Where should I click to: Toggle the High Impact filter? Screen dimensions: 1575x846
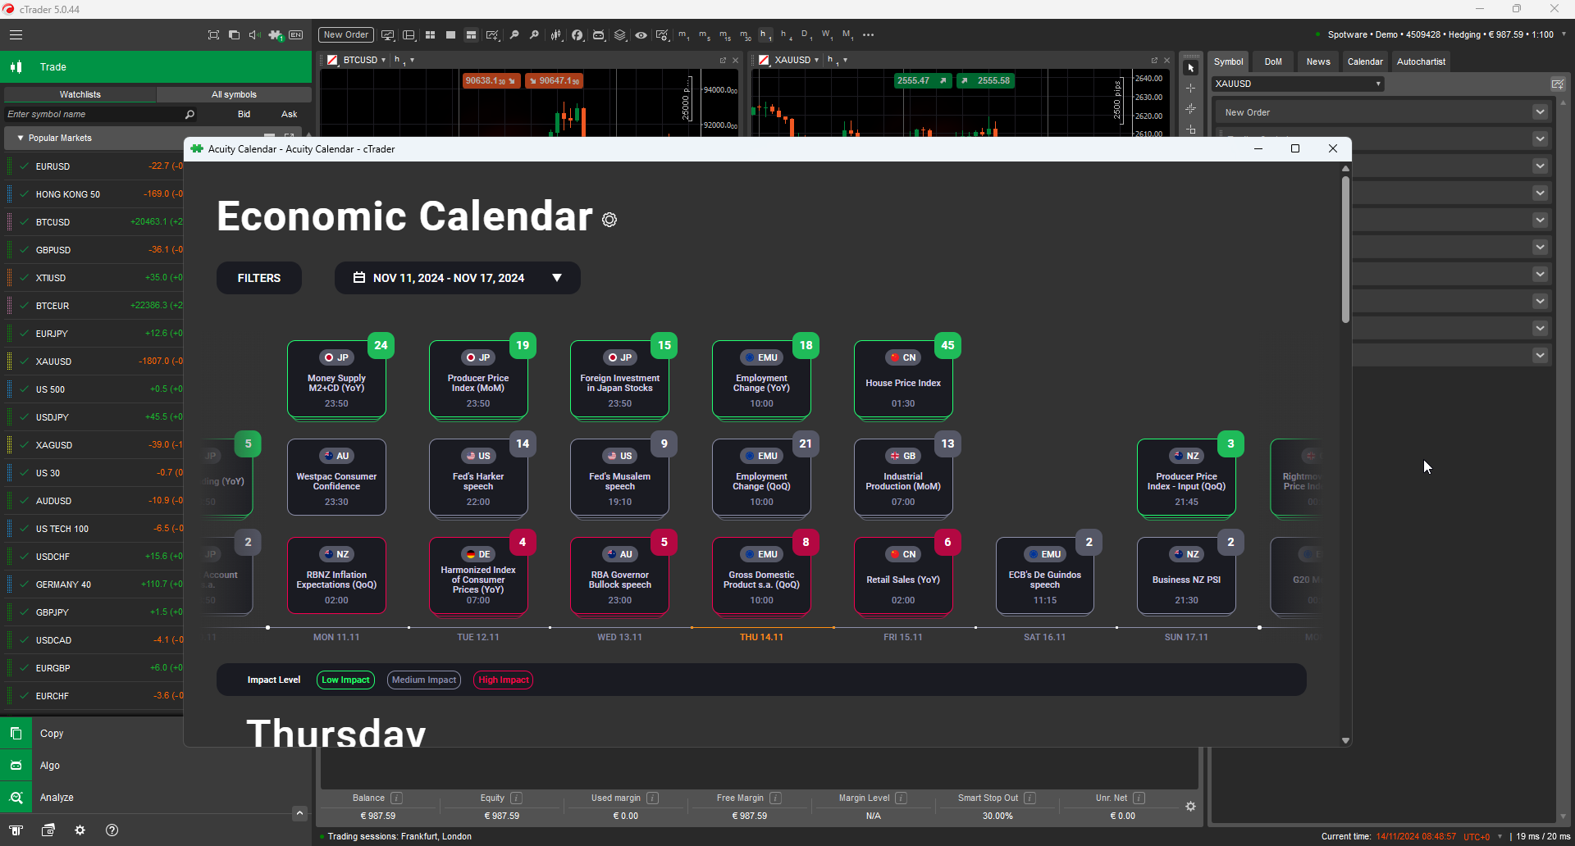pyautogui.click(x=503, y=680)
